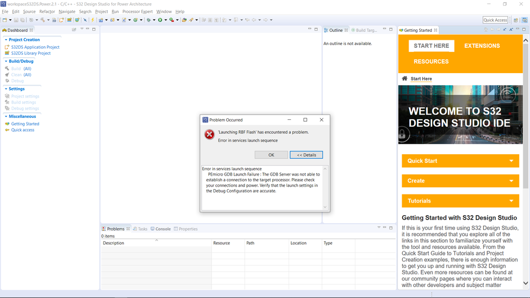Close the Getting Started tab
Screen dimensions: 530x298
[436, 30]
